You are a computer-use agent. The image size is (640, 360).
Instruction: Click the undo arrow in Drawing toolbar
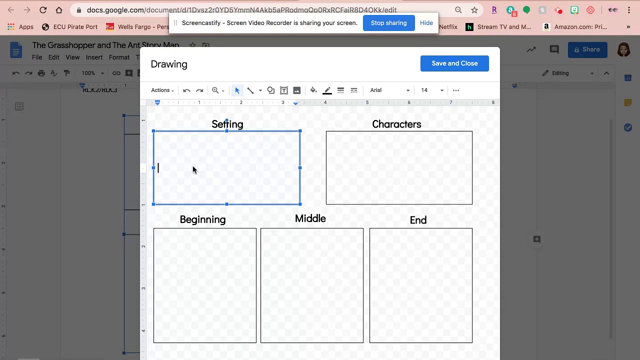tap(186, 90)
